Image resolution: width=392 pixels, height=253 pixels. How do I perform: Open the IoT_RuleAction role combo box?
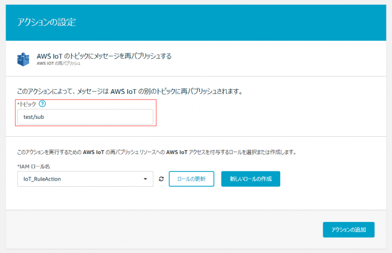[85, 179]
